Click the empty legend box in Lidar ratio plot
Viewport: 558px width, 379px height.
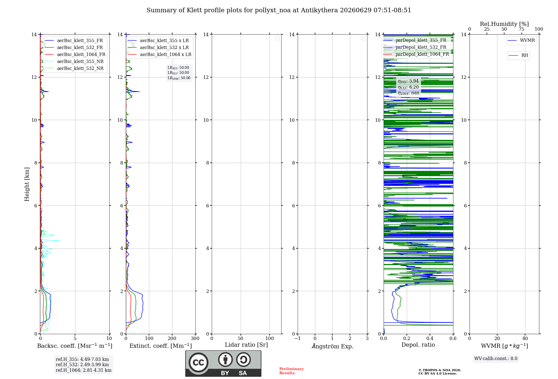coord(277,38)
